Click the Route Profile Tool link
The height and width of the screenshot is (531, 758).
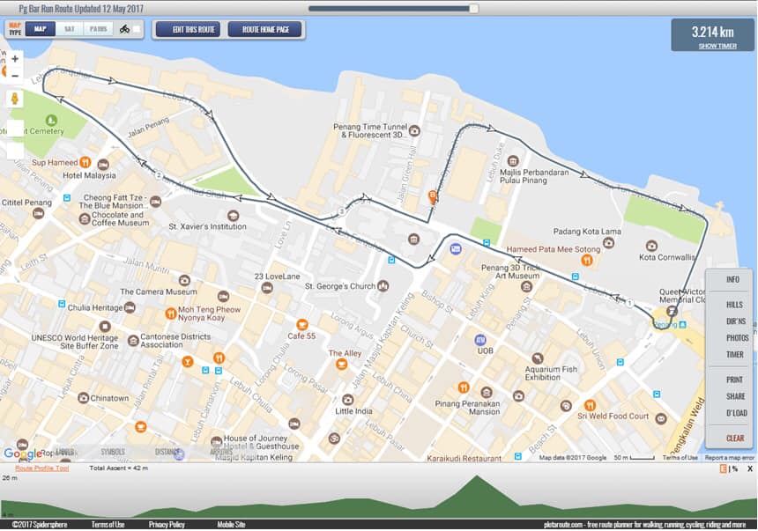42,468
